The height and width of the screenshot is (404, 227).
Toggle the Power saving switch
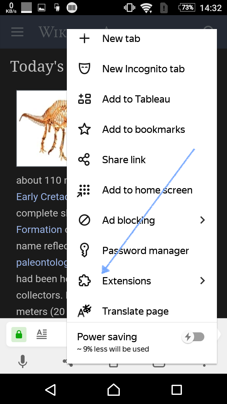pyautogui.click(x=194, y=337)
